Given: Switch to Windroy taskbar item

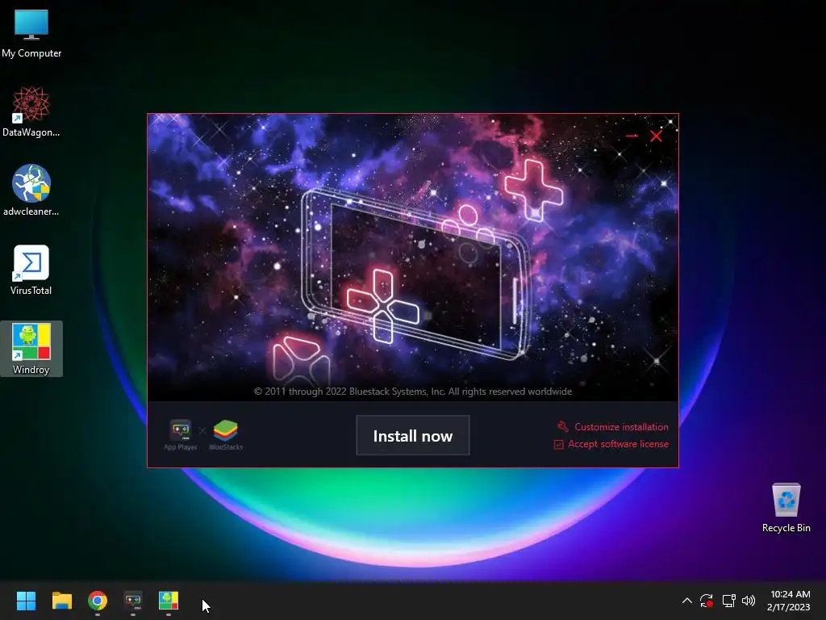Looking at the screenshot, I should 169,601.
